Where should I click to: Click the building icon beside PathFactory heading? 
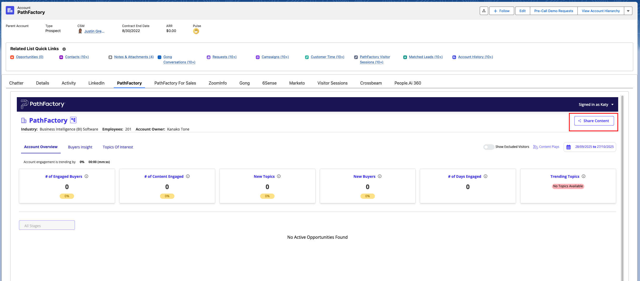click(x=24, y=121)
